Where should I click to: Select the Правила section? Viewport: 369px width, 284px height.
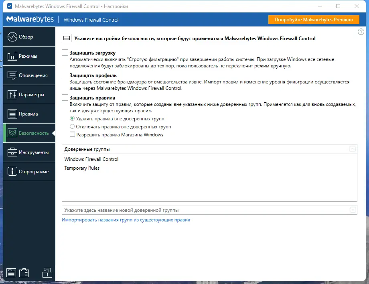[29, 114]
